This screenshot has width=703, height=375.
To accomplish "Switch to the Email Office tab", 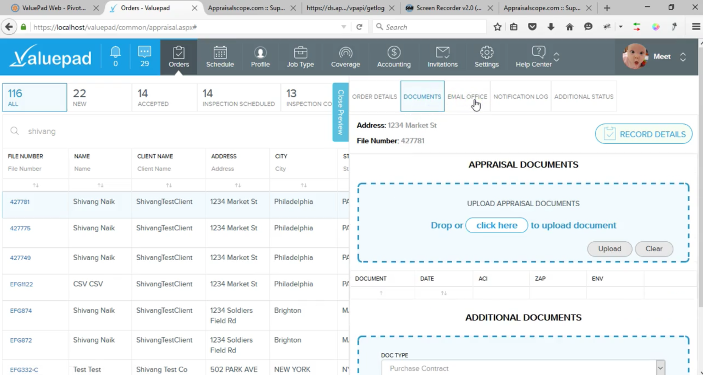I will [x=467, y=97].
